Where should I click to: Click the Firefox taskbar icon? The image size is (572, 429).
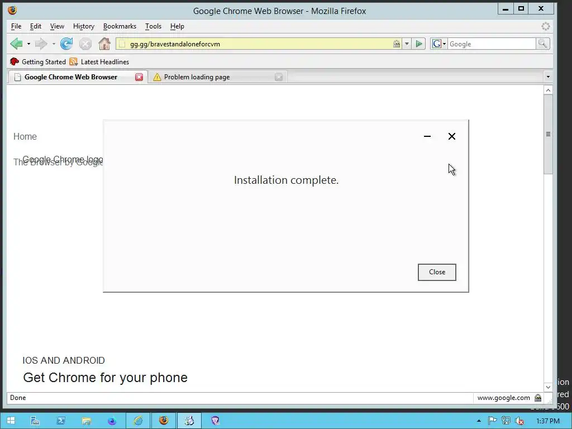click(164, 421)
